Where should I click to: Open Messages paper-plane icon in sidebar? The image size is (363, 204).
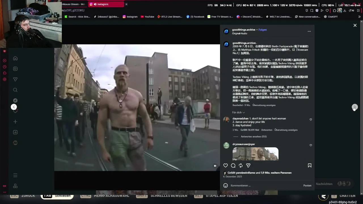[x=15, y=79]
